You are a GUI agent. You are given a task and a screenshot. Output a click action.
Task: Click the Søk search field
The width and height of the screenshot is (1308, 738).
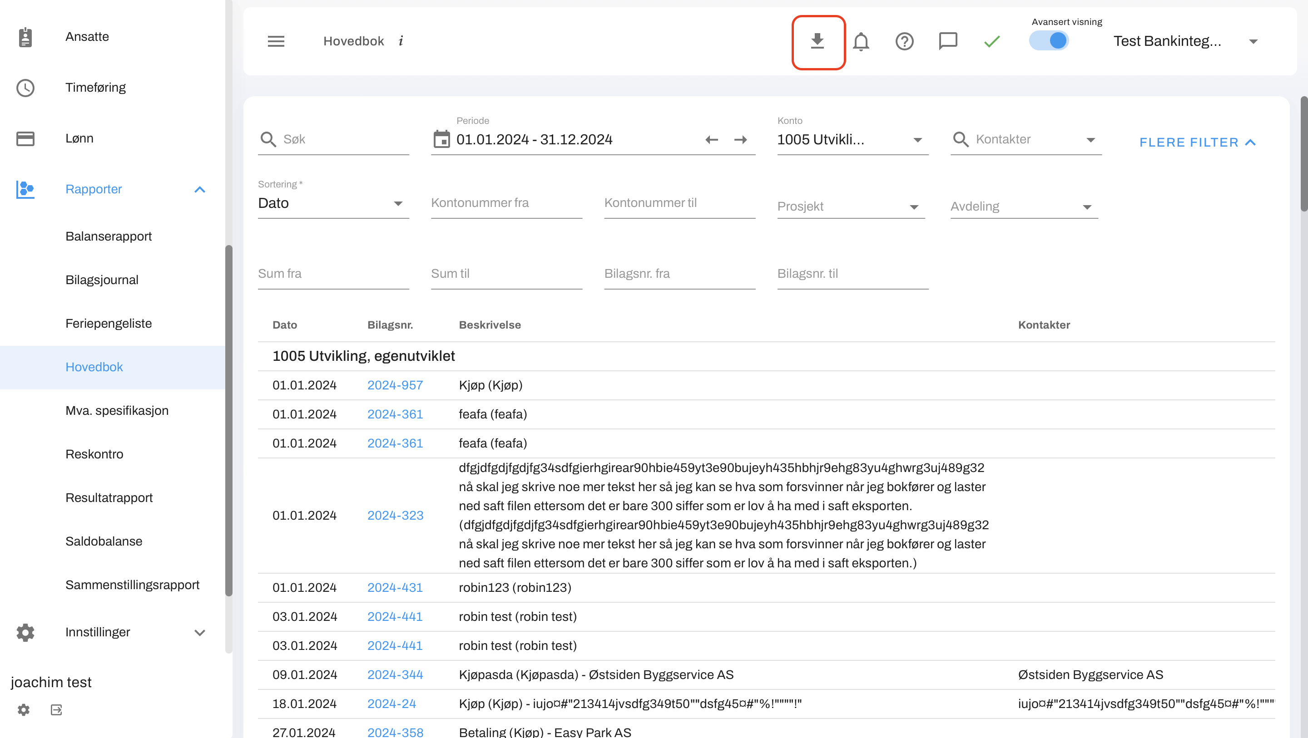point(344,140)
